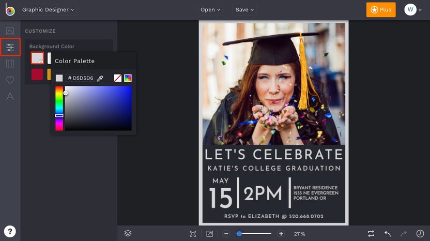Select KATIE'S COLLEGE GRADUATION text
The height and width of the screenshot is (241, 430).
click(x=274, y=168)
